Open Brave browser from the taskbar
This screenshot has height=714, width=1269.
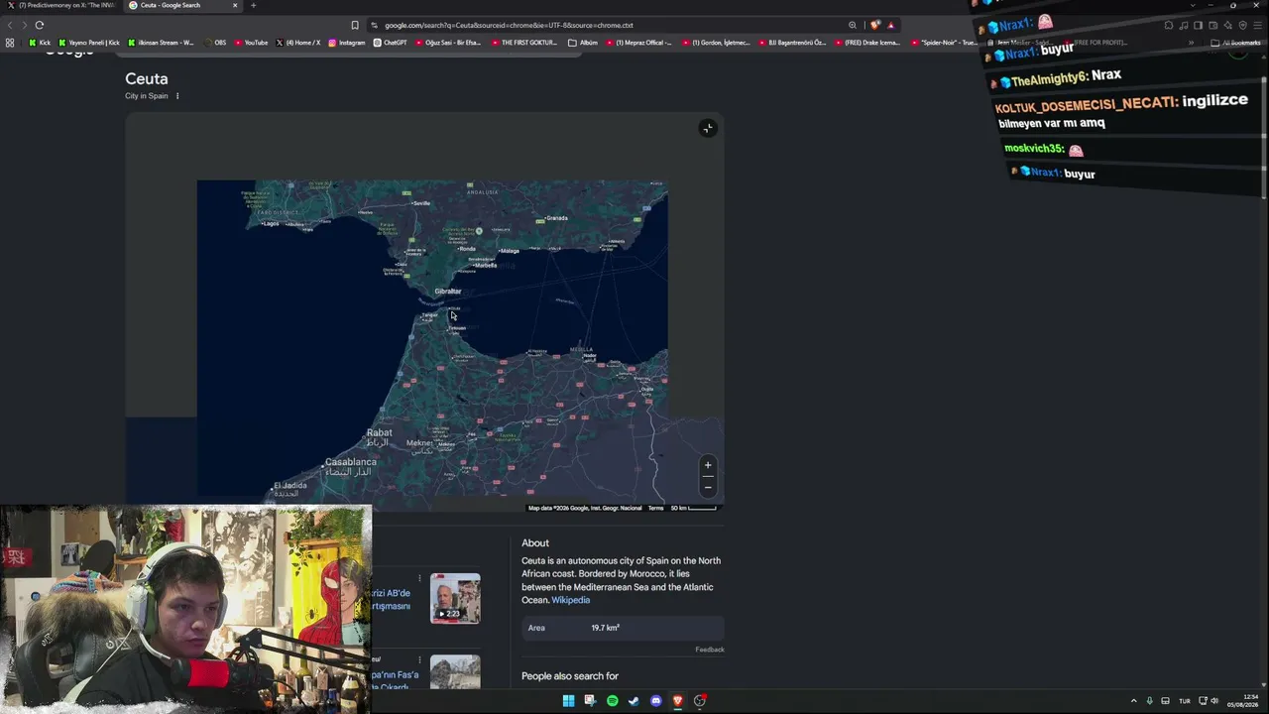[677, 701]
